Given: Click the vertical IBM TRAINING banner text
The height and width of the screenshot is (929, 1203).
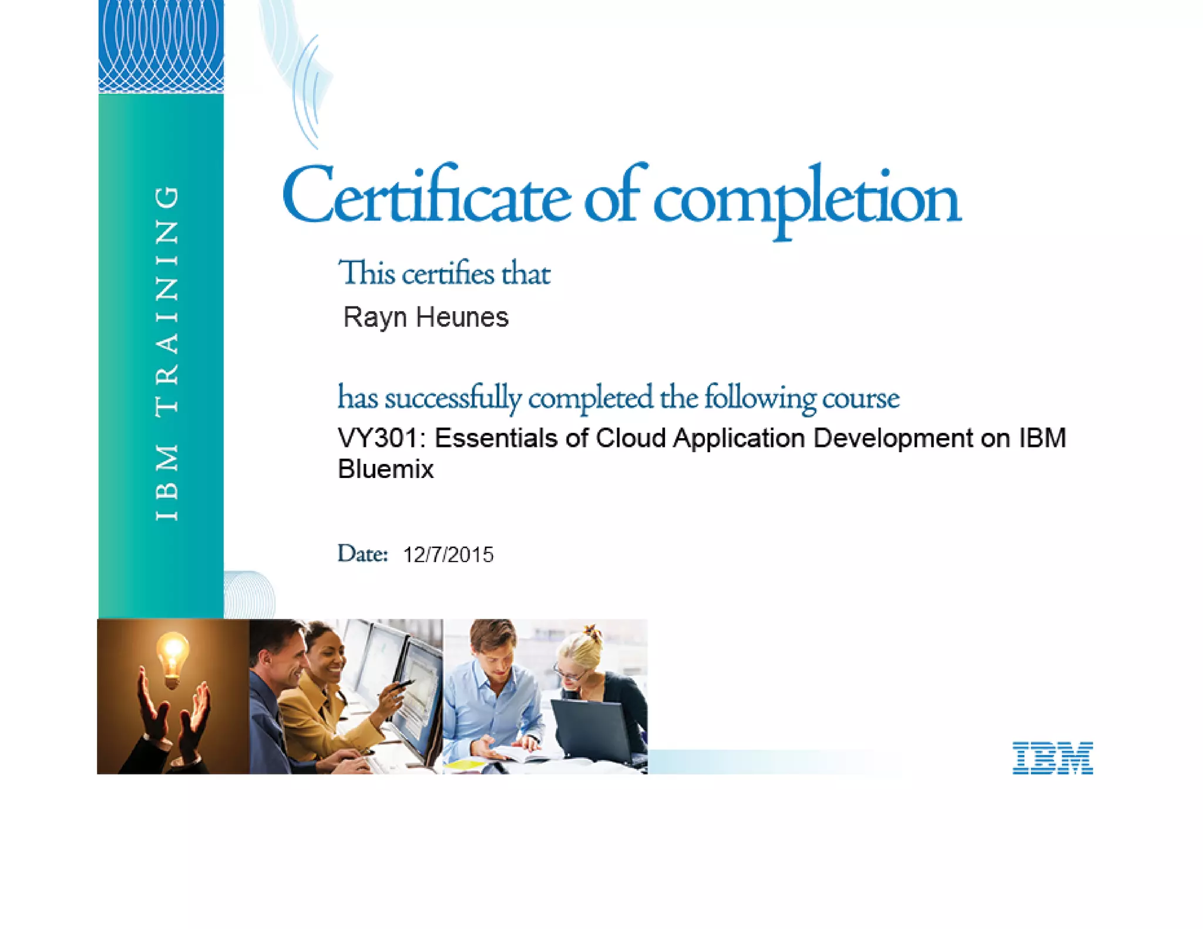Looking at the screenshot, I should click(x=166, y=354).
